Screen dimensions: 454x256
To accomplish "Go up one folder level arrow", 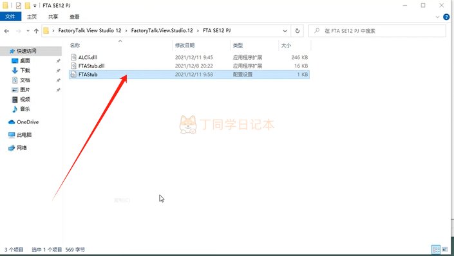I will [36, 31].
